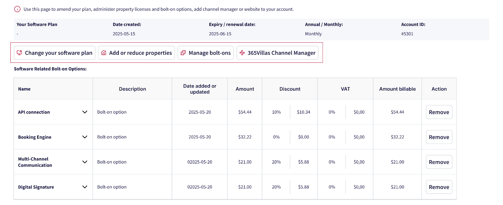Open the Manage bolt-ons option
Screen dimensions: 503x205
[x=209, y=53]
